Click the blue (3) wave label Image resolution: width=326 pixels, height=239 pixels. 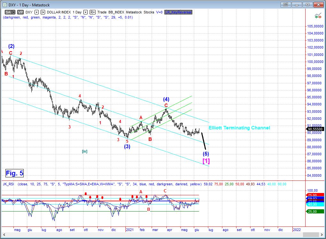click(x=127, y=147)
